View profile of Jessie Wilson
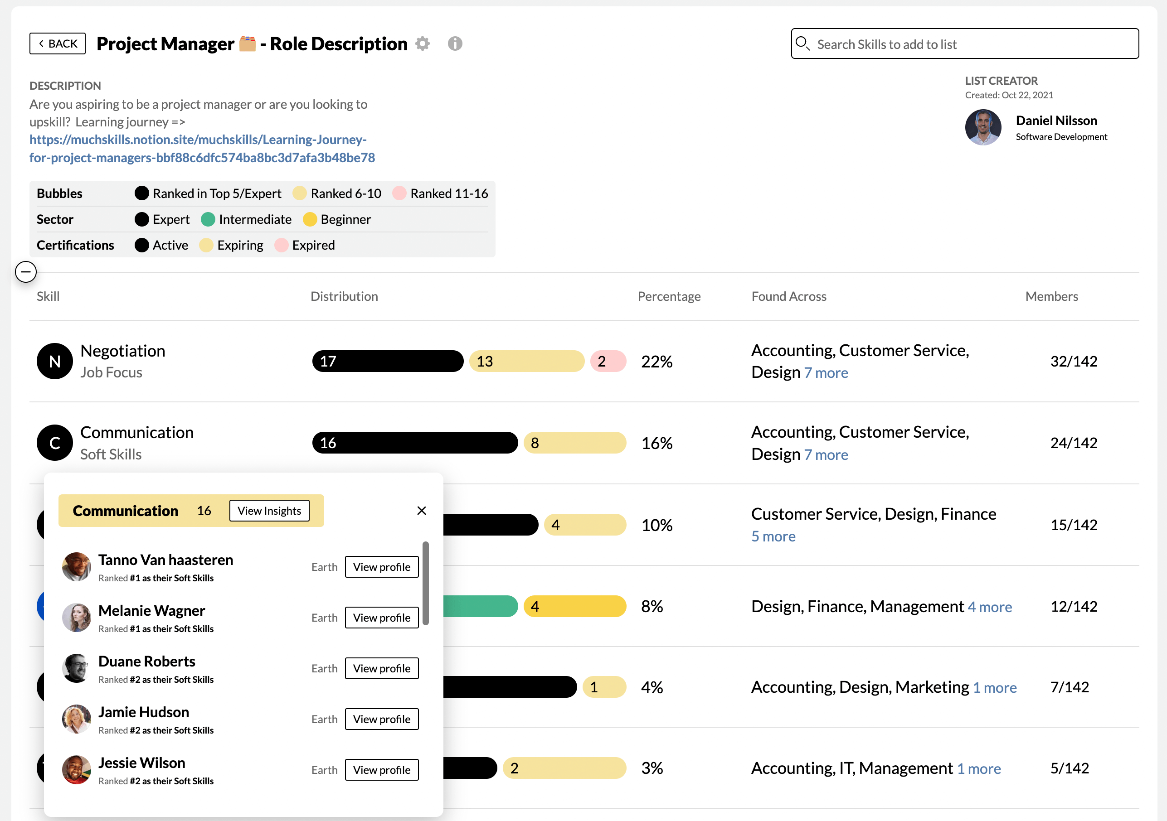 (381, 770)
